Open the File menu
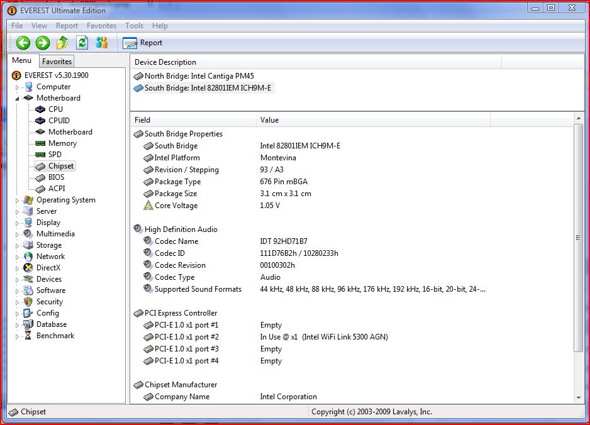This screenshot has height=425, width=590. click(x=17, y=26)
